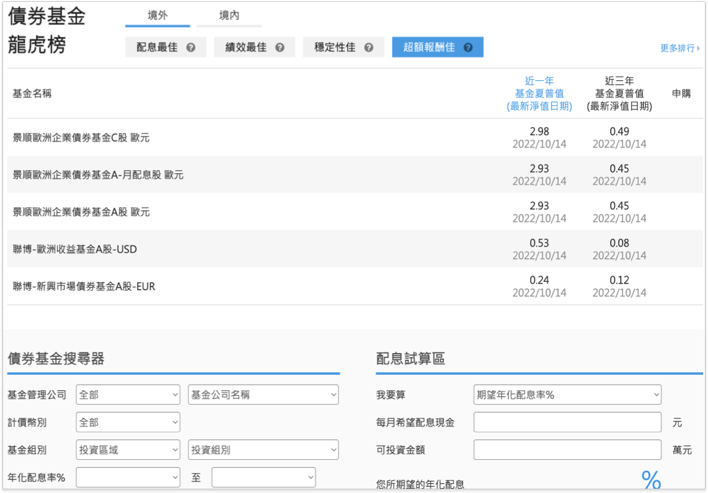Click help icon beside 配息最佳

(191, 47)
